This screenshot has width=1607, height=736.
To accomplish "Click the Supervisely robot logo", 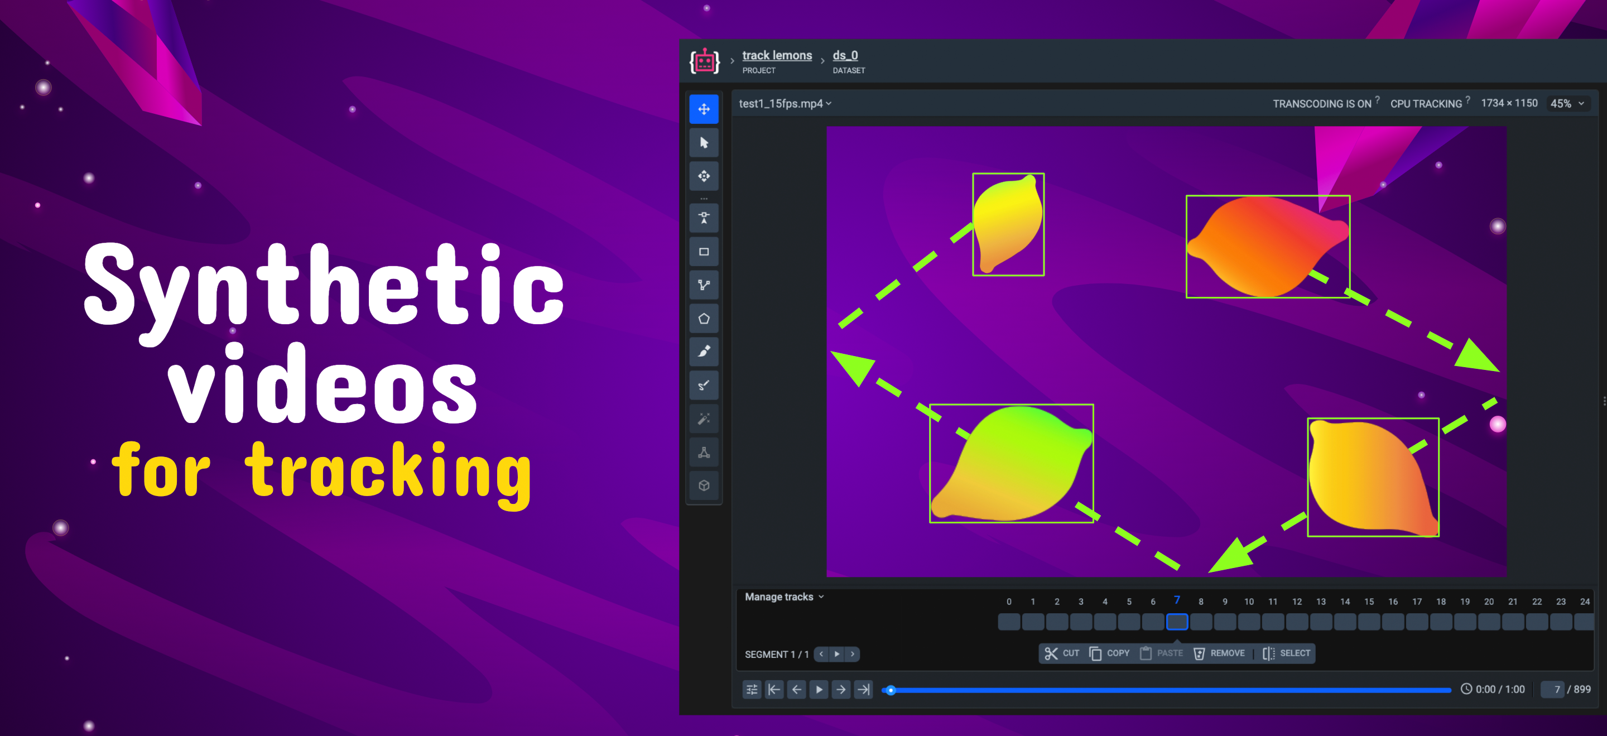I will 704,61.
